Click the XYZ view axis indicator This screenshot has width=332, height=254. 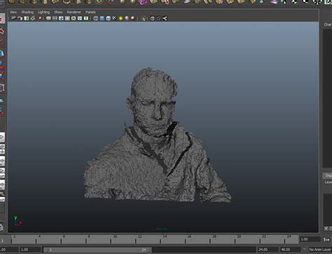tap(18, 220)
